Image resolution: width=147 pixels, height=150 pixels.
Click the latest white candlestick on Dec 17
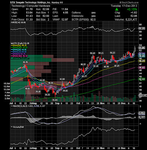coord(135,49)
